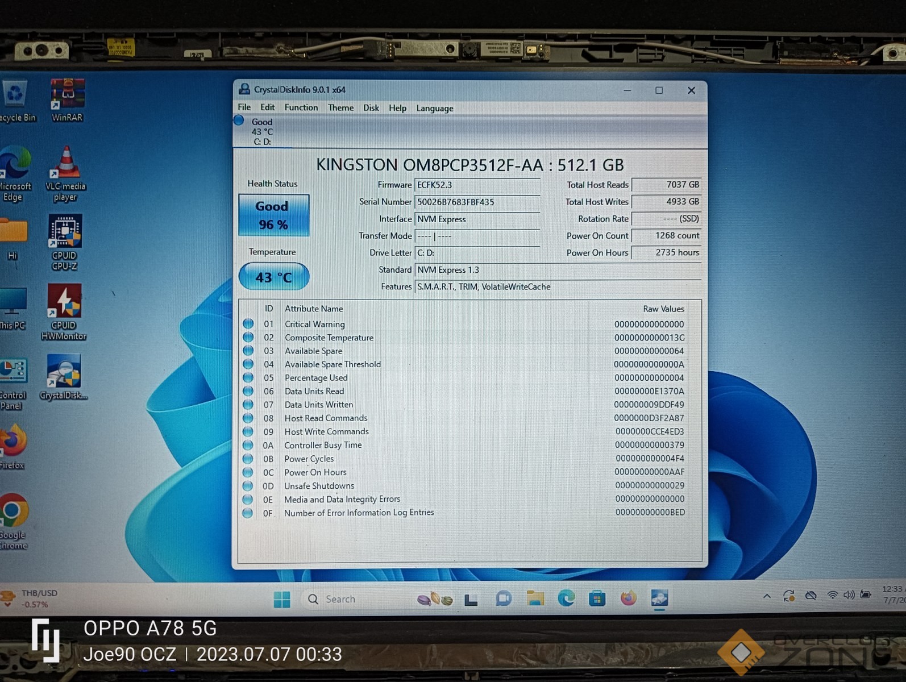Open Microsoft Store from the taskbar

pos(597,598)
